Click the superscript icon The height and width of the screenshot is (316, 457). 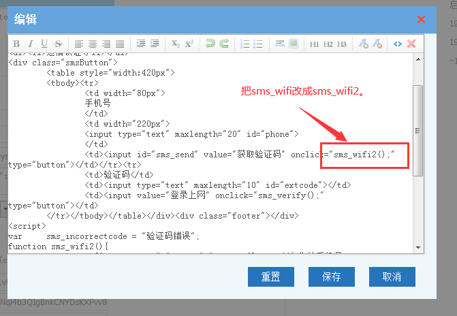pos(189,44)
